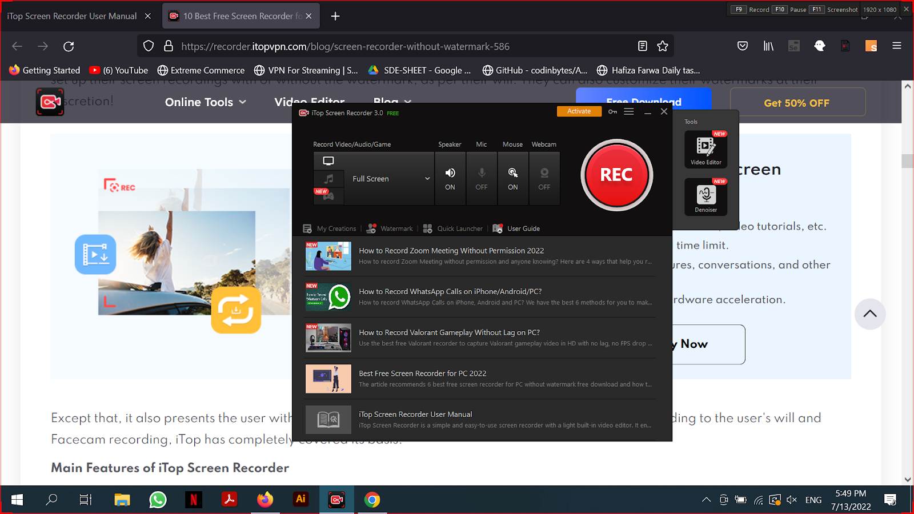Click the WhatsApp article thumbnail
The image size is (914, 514).
328,297
